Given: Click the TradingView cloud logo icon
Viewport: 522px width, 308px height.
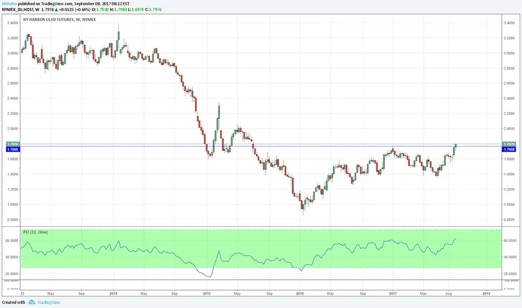Looking at the screenshot, I should [x=31, y=302].
